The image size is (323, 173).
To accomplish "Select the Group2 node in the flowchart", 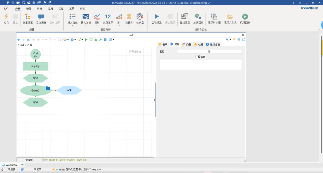I will tap(35, 90).
